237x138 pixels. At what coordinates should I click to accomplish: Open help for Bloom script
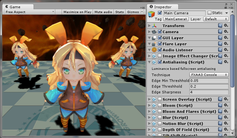(x=220, y=105)
